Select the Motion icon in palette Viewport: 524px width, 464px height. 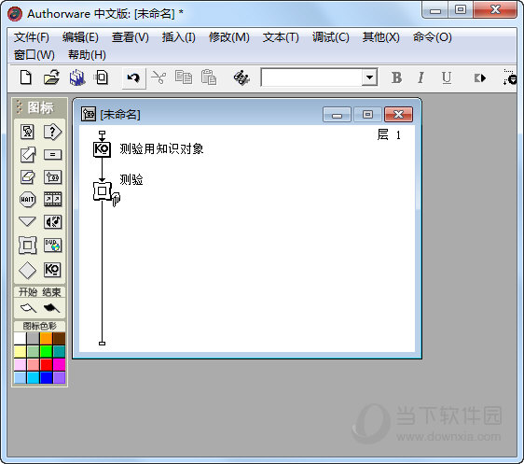tap(27, 155)
